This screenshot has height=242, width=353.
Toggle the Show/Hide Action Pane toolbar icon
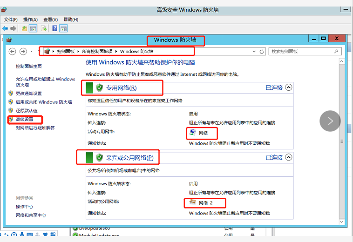coord(63,28)
